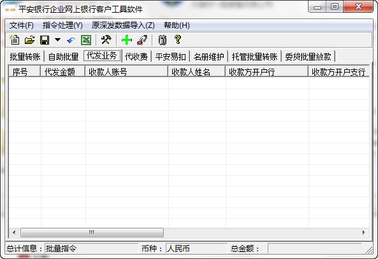The image size is (378, 259).
Task: Switch to the 名册维护 tab
Action: point(209,57)
